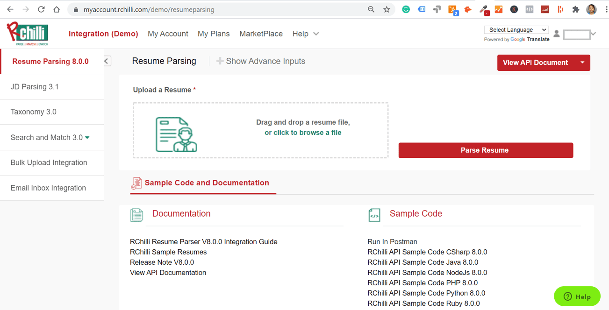The width and height of the screenshot is (609, 310).
Task: Click the RChilli logo
Action: pos(28,34)
